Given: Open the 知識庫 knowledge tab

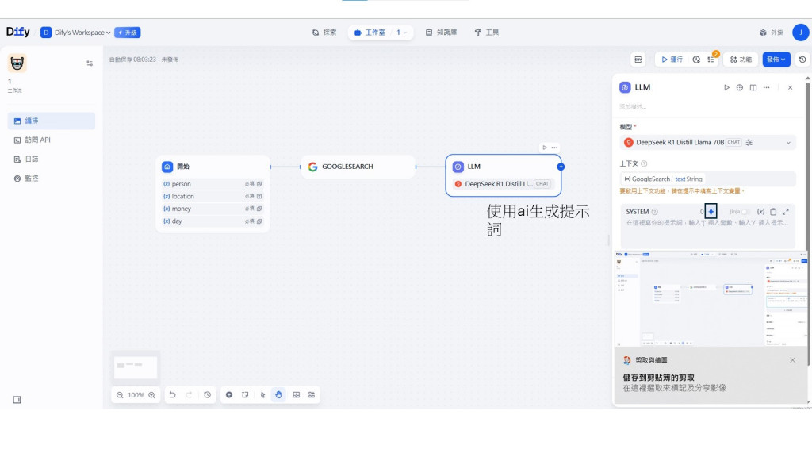Looking at the screenshot, I should [x=441, y=32].
